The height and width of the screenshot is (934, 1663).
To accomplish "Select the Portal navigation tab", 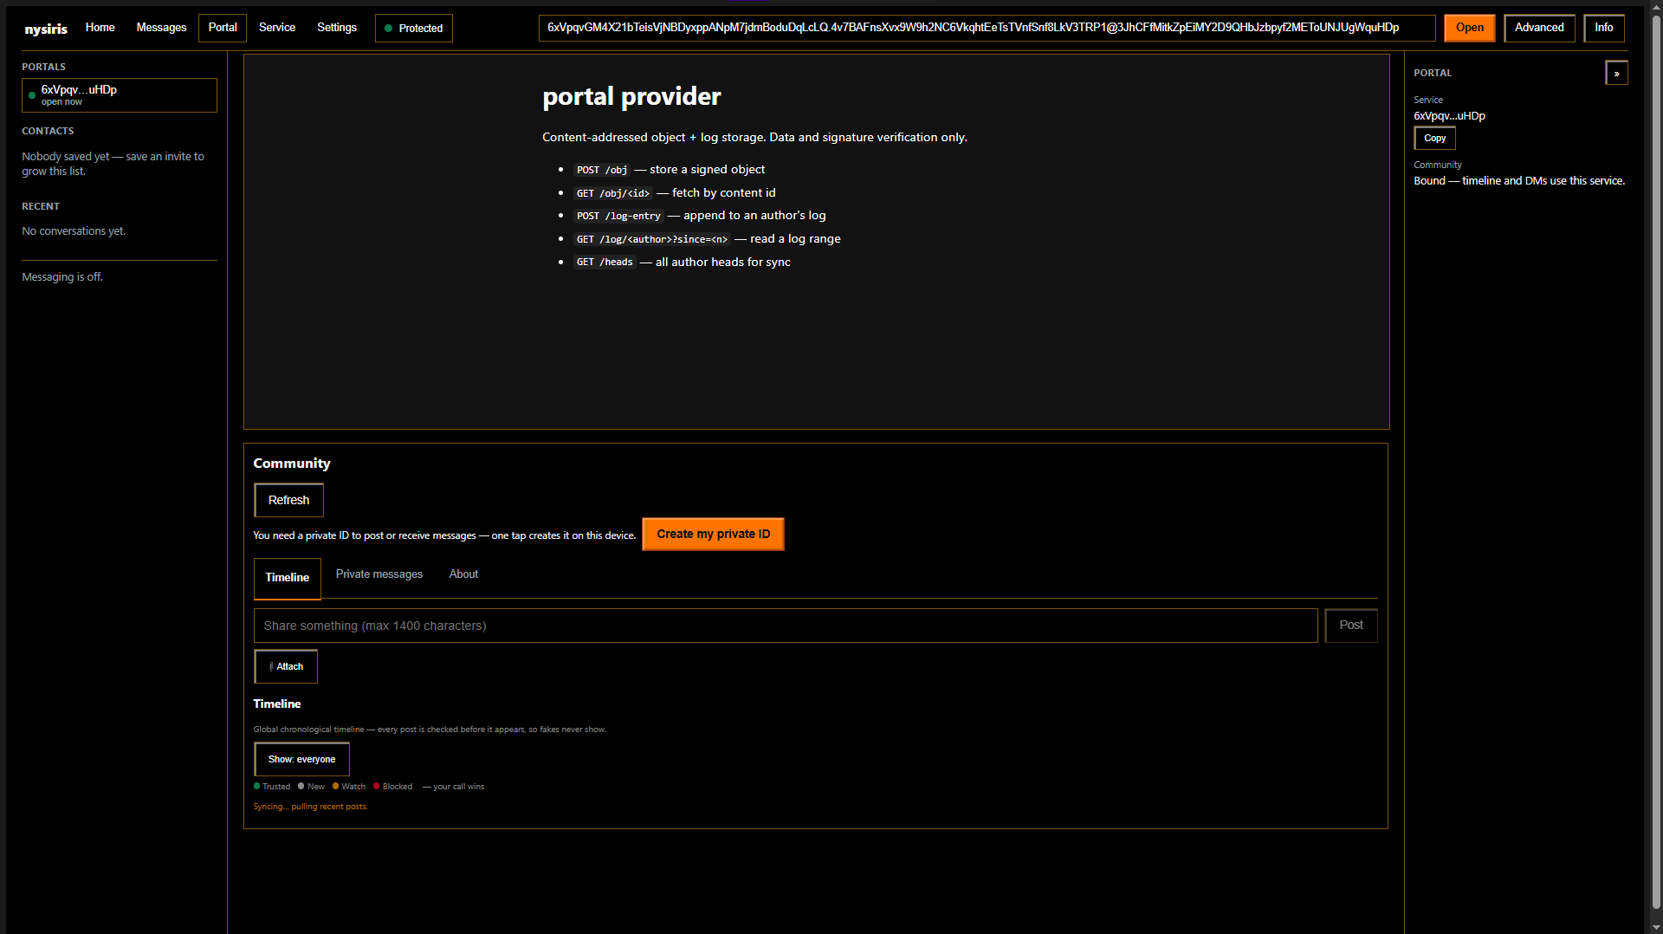I will (223, 28).
